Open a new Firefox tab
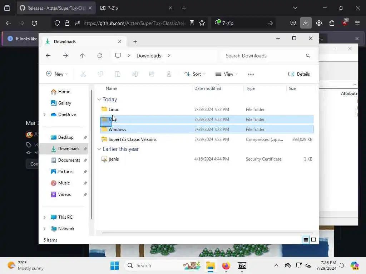The image size is (366, 274). point(184,8)
